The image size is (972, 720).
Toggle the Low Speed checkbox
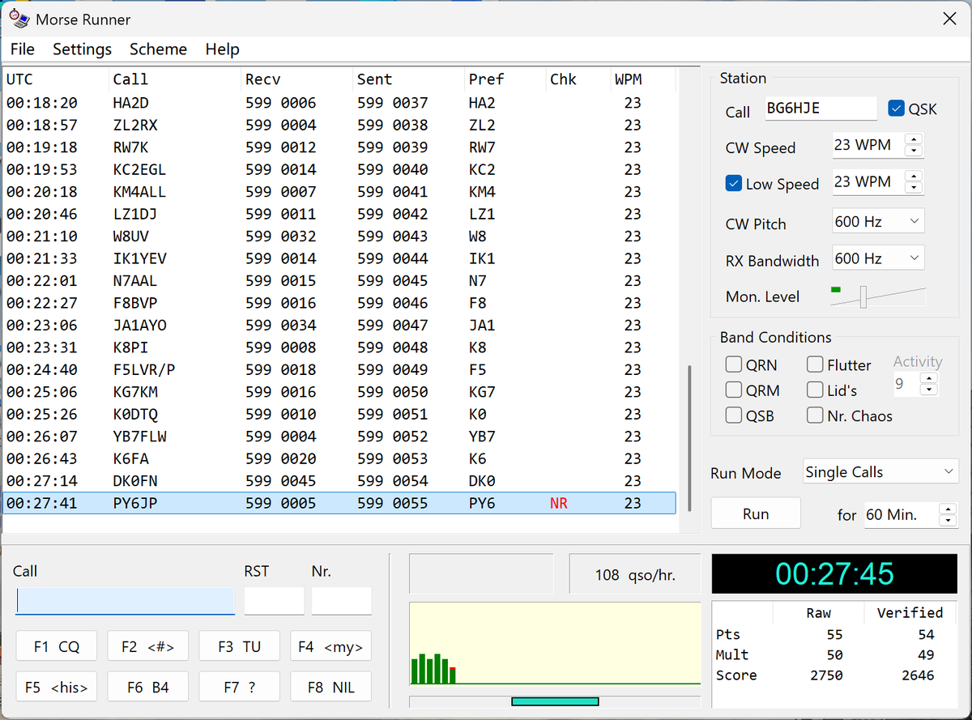734,183
